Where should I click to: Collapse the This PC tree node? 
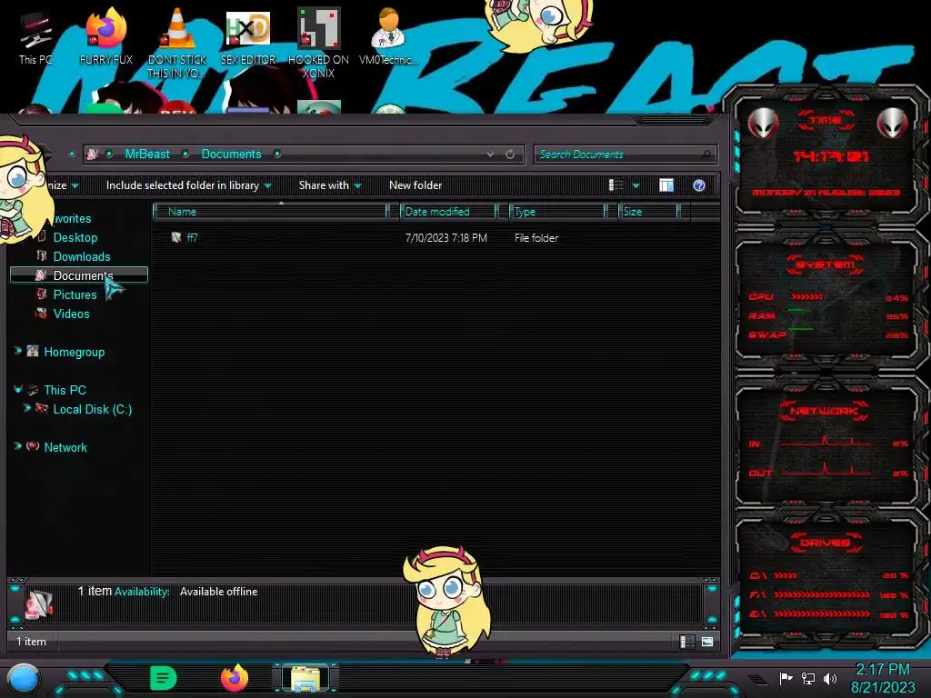pyautogui.click(x=18, y=389)
